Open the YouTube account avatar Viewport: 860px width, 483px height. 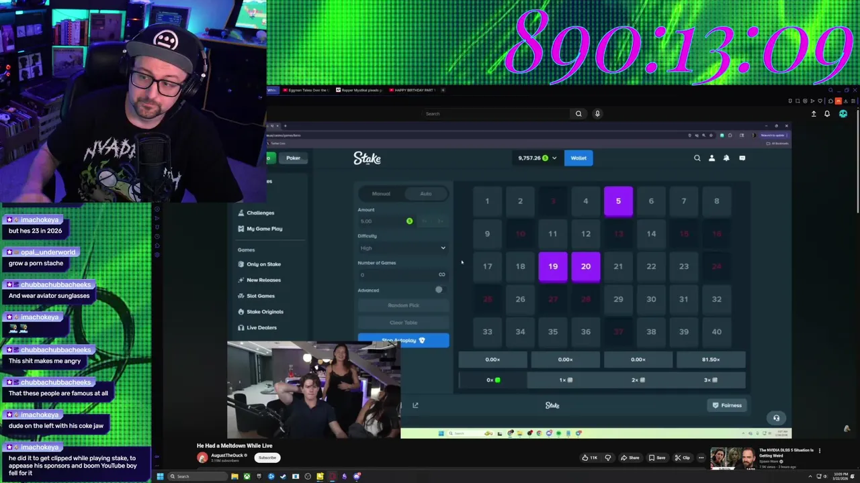(843, 113)
